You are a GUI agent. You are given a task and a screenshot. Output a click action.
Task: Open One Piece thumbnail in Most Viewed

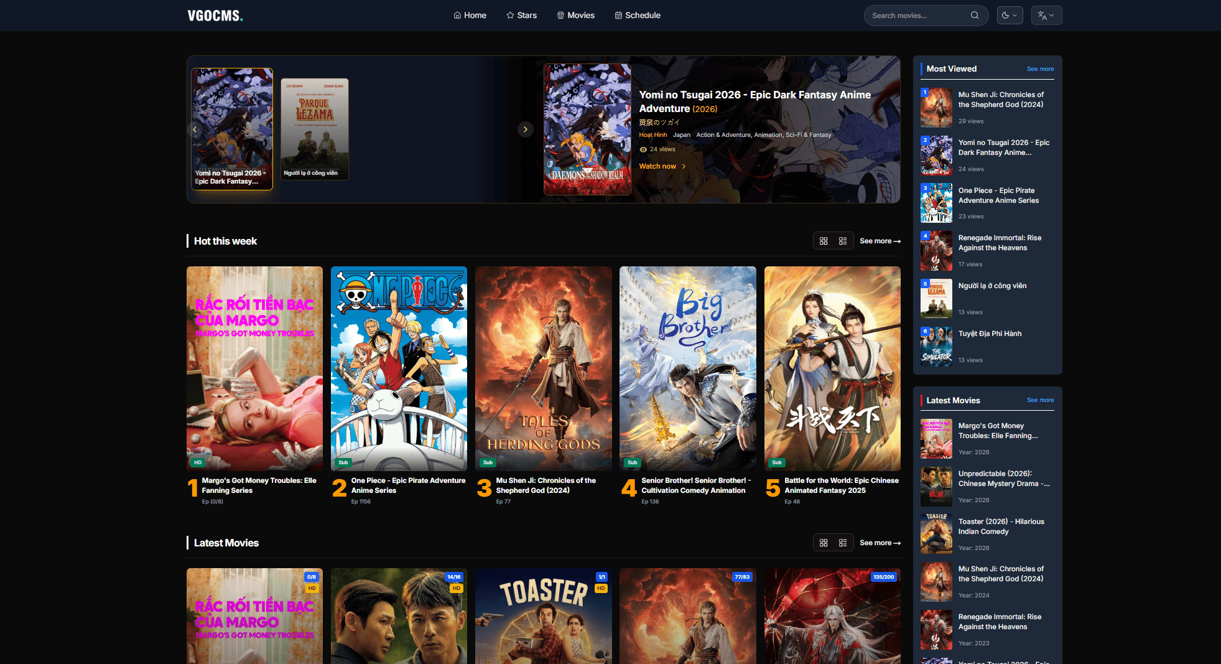coord(936,203)
